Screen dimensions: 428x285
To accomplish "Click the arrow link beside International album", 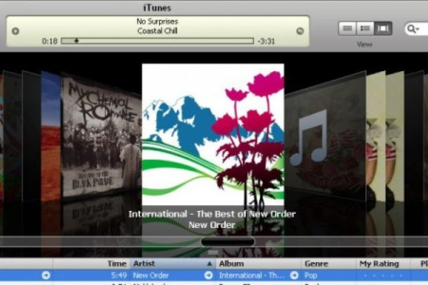I will (x=294, y=276).
